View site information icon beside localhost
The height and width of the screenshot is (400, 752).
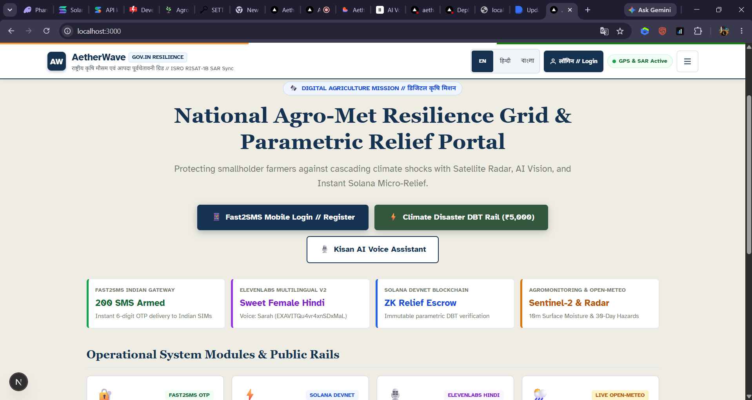[67, 31]
